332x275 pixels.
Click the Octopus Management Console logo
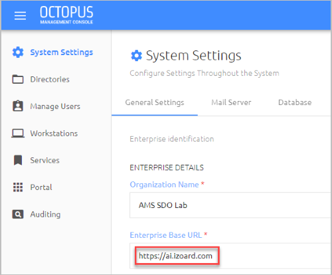(66, 15)
